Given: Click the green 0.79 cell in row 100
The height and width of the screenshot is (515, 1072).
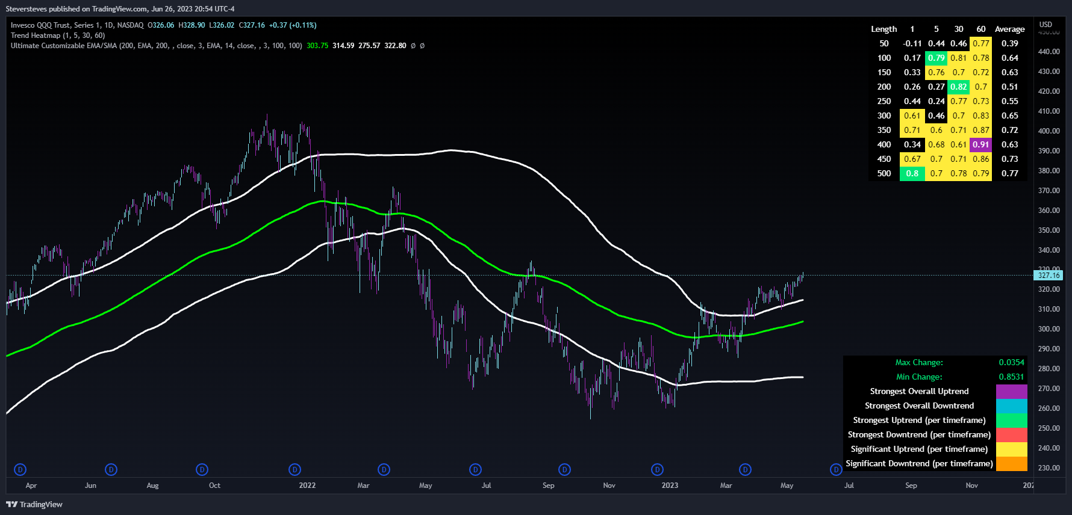Looking at the screenshot, I should (936, 58).
